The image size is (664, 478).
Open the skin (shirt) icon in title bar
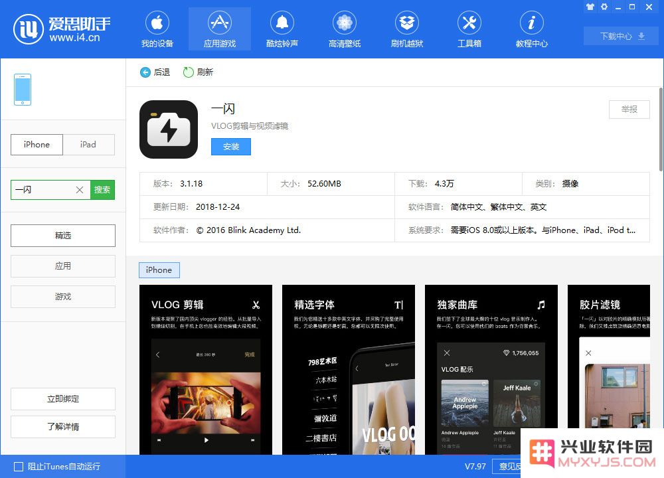click(590, 7)
